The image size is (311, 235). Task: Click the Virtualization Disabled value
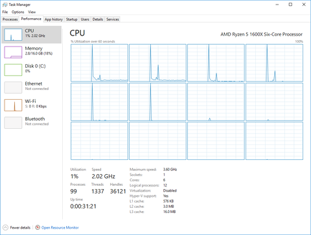point(170,190)
